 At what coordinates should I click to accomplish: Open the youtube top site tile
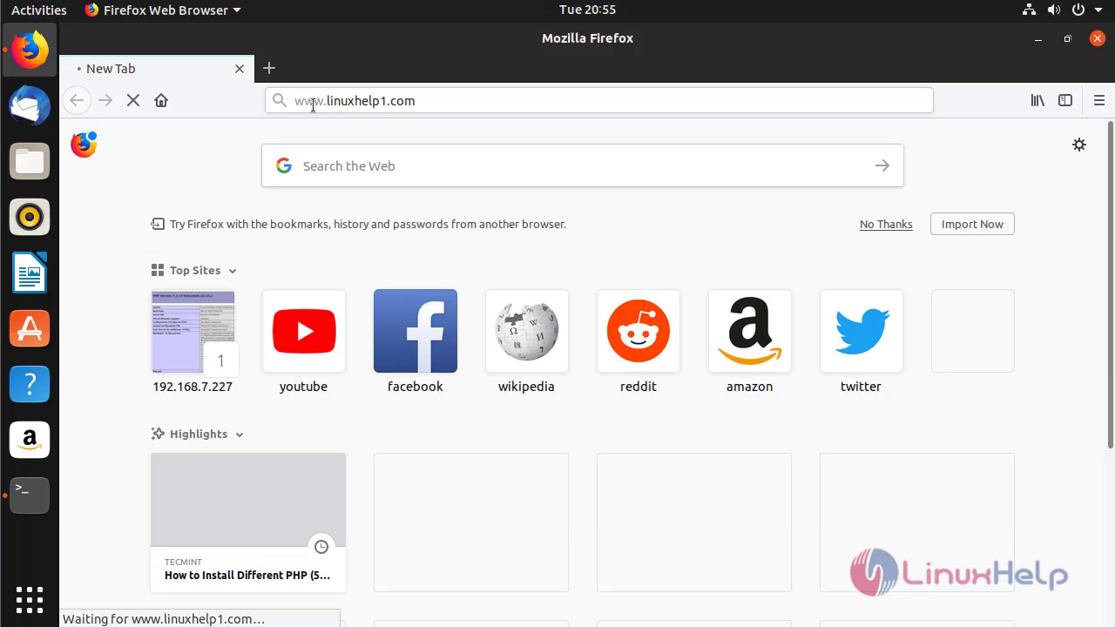(304, 341)
